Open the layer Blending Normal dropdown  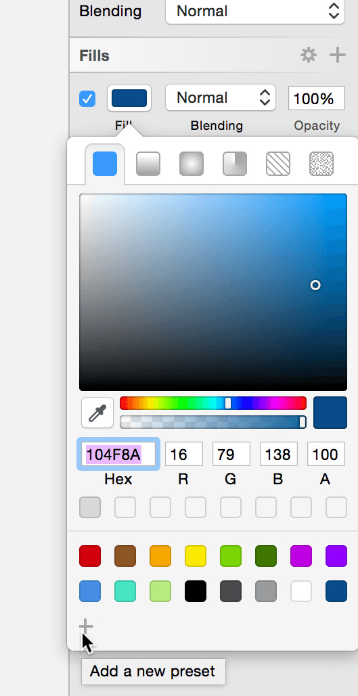coord(255,11)
